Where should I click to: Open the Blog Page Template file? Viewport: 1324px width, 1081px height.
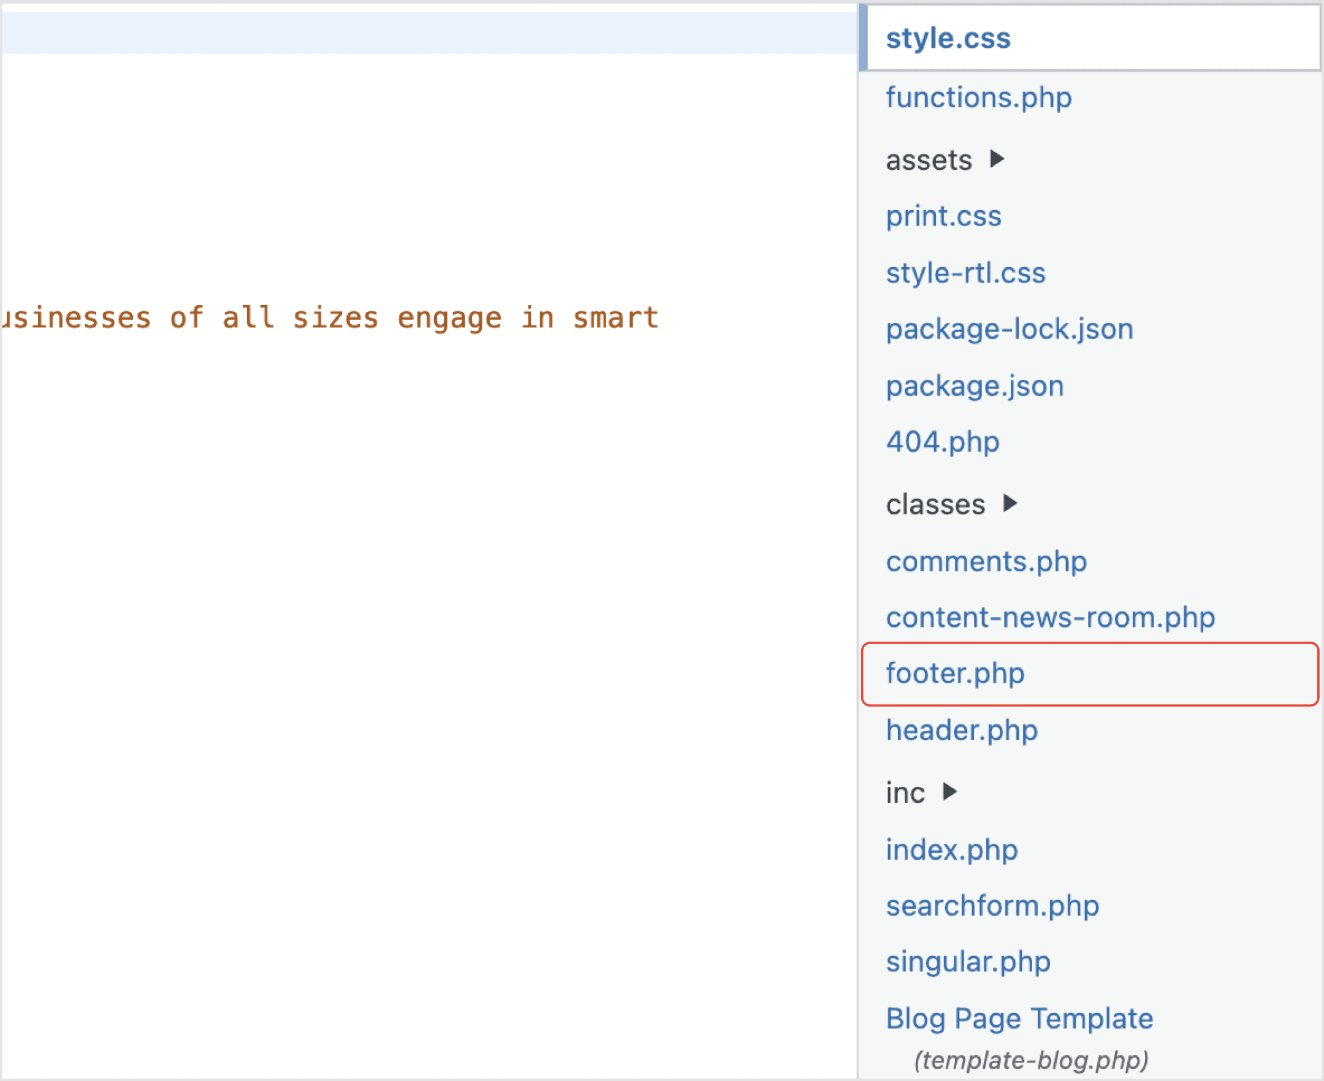[x=1019, y=1018]
